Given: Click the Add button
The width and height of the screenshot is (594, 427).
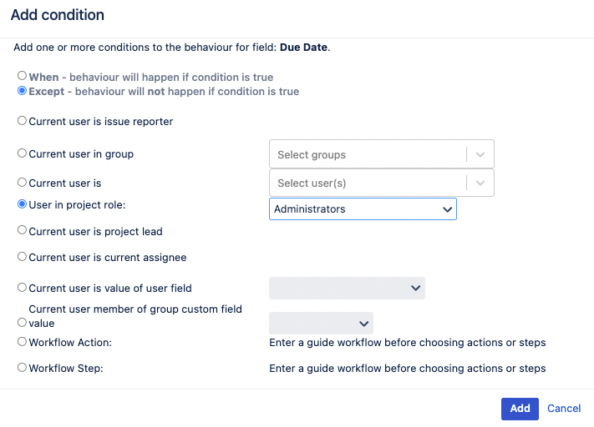Looking at the screenshot, I should click(520, 409).
